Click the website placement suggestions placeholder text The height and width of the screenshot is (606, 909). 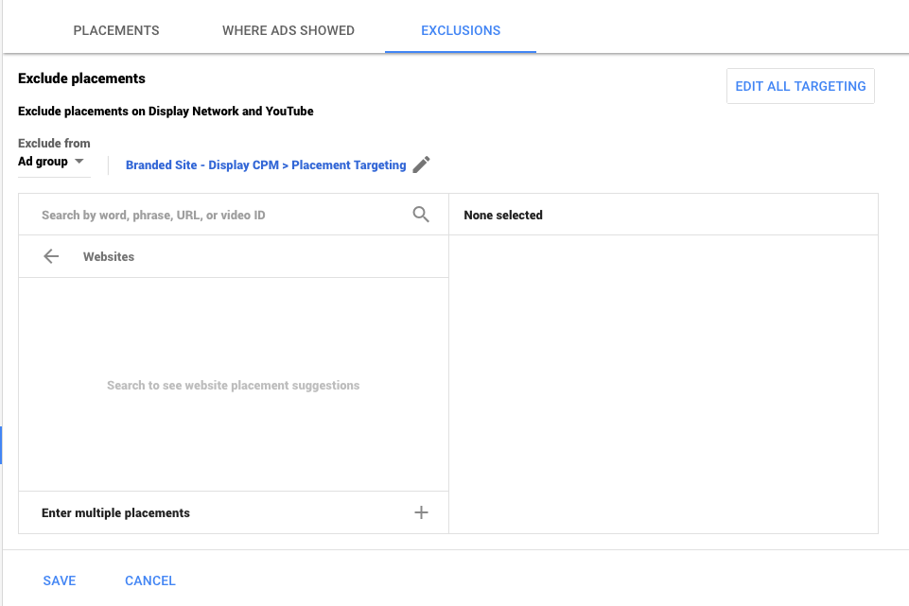[x=234, y=386]
